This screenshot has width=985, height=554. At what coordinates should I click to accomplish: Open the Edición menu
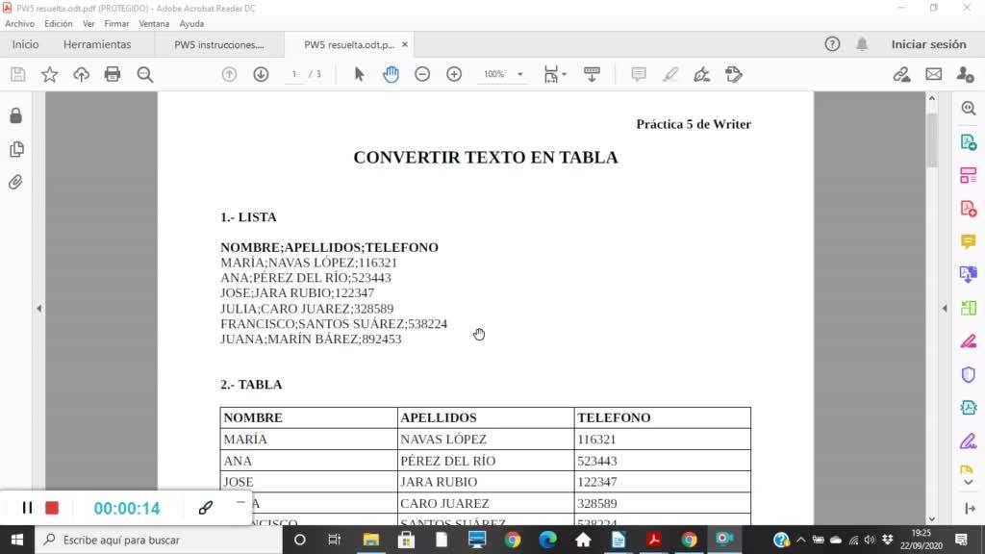[59, 24]
